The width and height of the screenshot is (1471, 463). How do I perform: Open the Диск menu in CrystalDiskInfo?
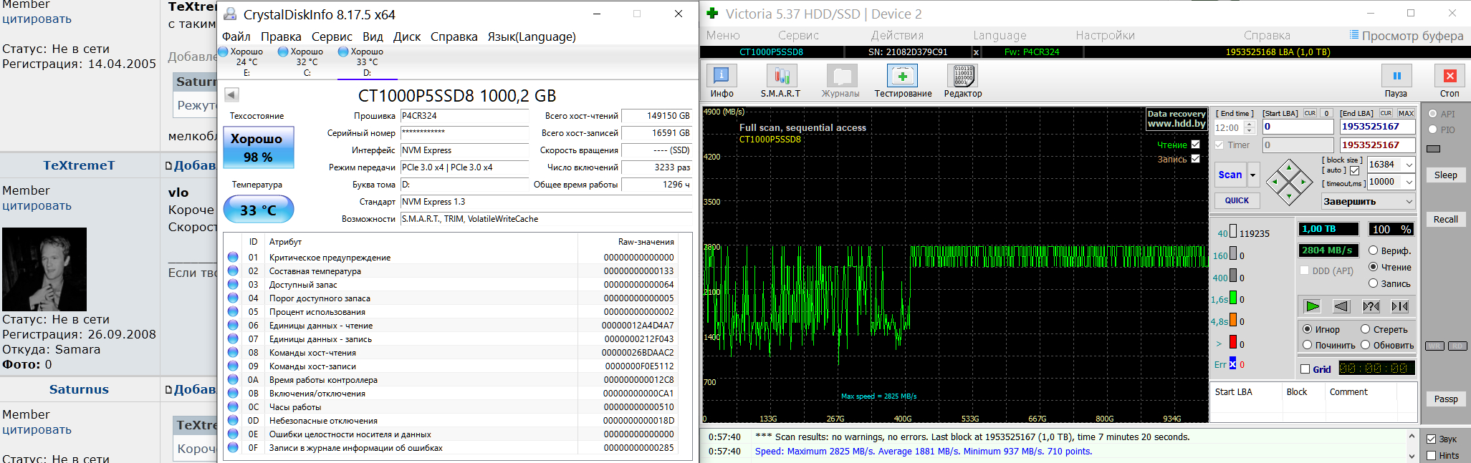point(406,36)
